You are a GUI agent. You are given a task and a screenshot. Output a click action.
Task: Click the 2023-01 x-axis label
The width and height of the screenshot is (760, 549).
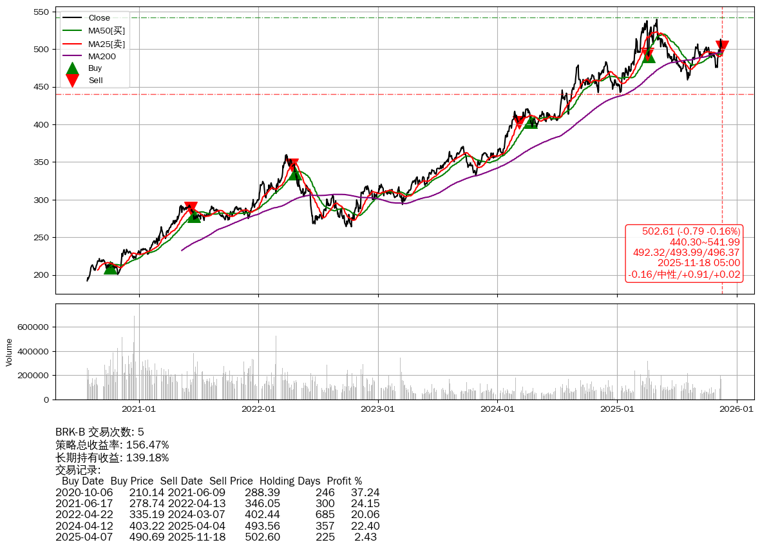[378, 409]
